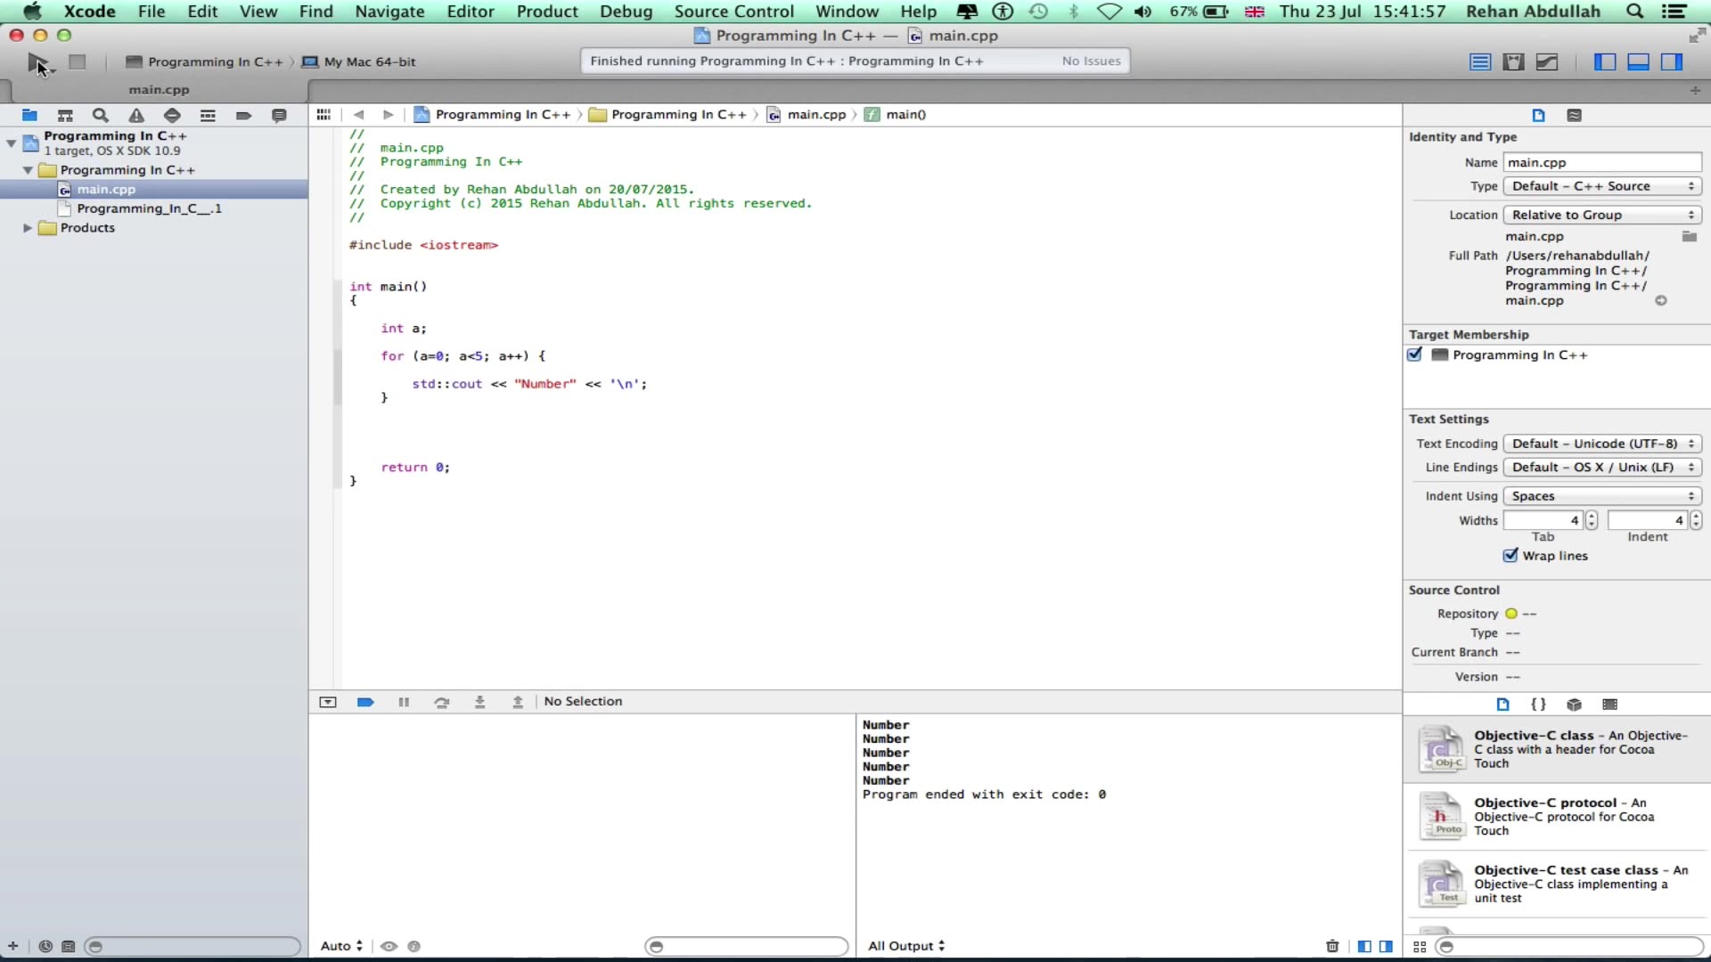Open the Assistant editor
Screen dimensions: 1711x962
click(1514, 61)
